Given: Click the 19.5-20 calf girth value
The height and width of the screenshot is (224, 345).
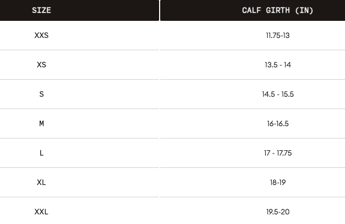Looking at the screenshot, I should pyautogui.click(x=277, y=212).
